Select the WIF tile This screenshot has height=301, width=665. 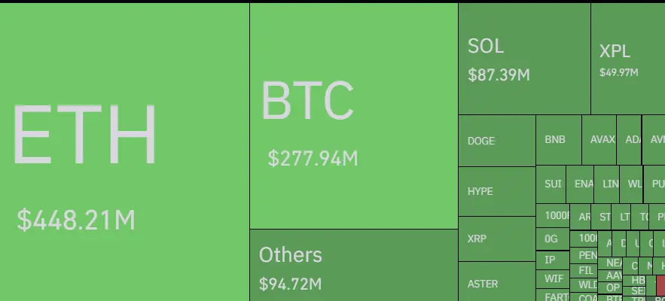coord(553,279)
